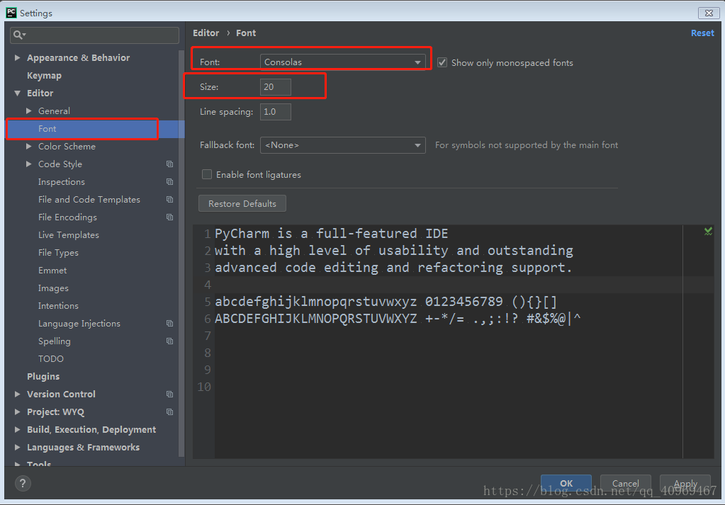This screenshot has width=725, height=505.
Task: Click the Line spacing input field
Action: (276, 112)
